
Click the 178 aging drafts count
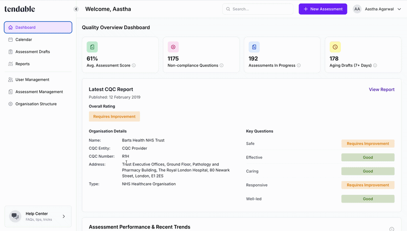click(334, 59)
